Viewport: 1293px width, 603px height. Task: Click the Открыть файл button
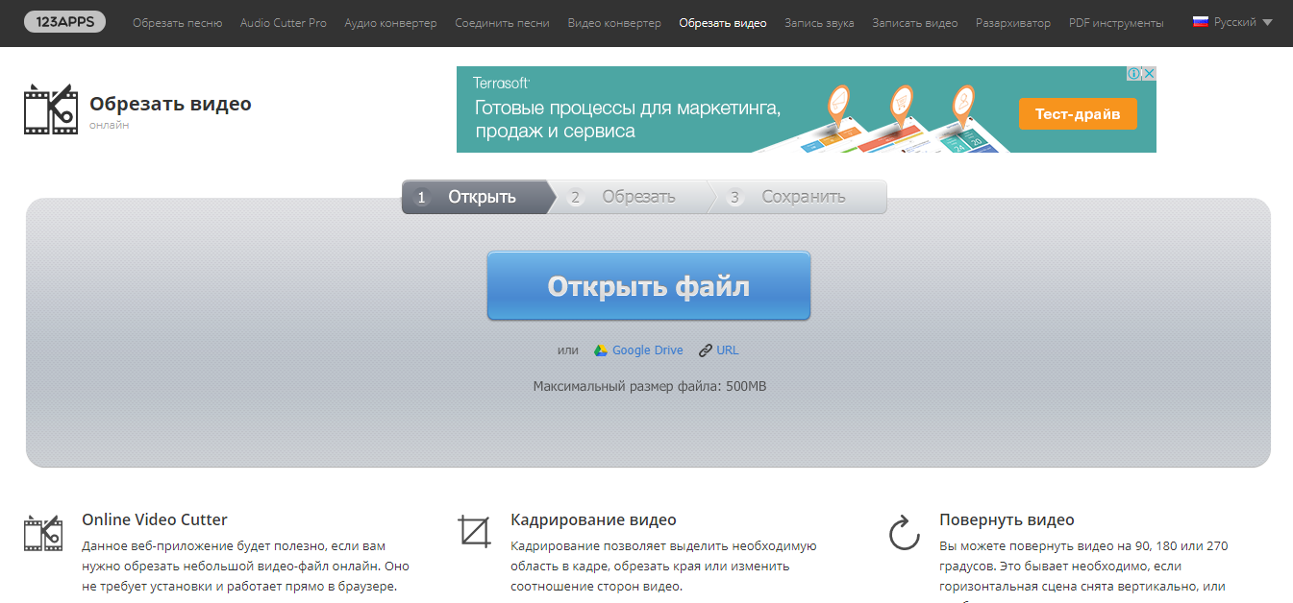(649, 286)
